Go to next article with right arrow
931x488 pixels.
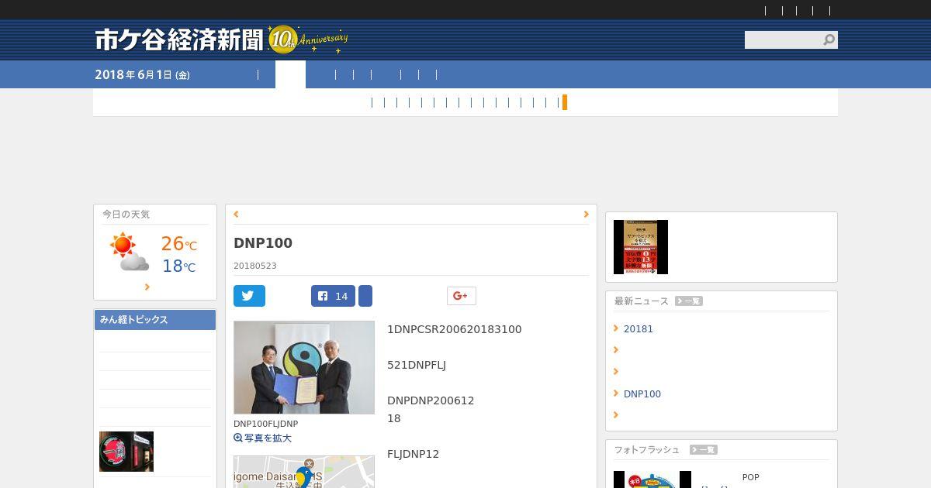click(586, 215)
